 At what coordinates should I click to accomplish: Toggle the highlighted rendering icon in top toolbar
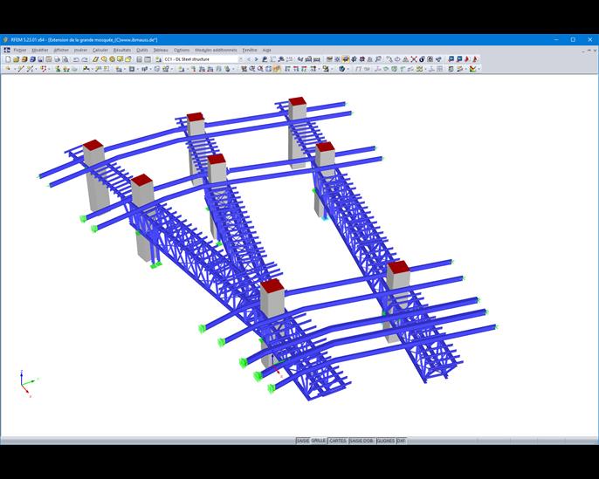point(346,59)
